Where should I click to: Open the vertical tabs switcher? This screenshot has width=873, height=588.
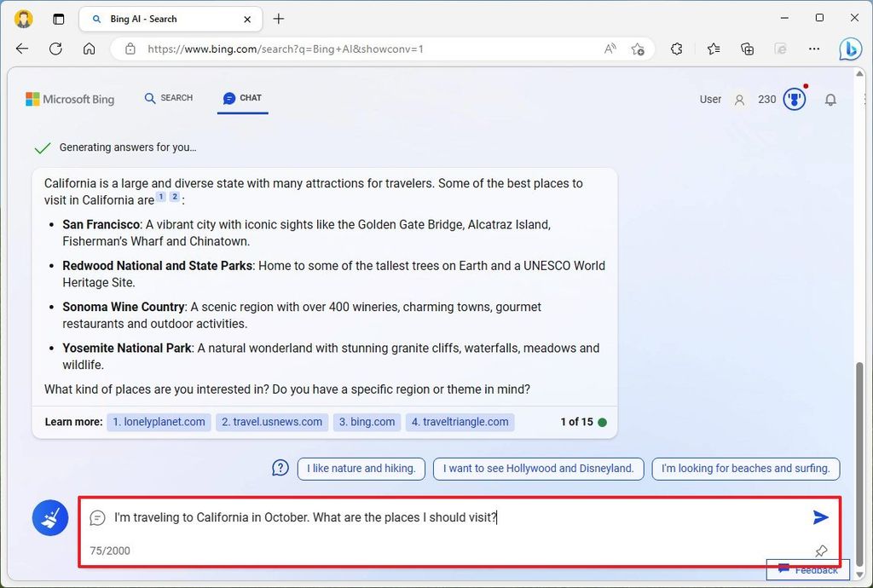coord(58,19)
